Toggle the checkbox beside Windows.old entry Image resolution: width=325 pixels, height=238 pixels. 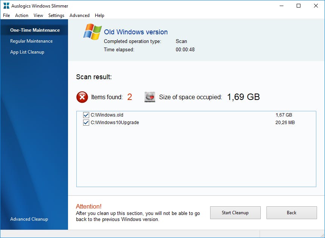click(86, 115)
